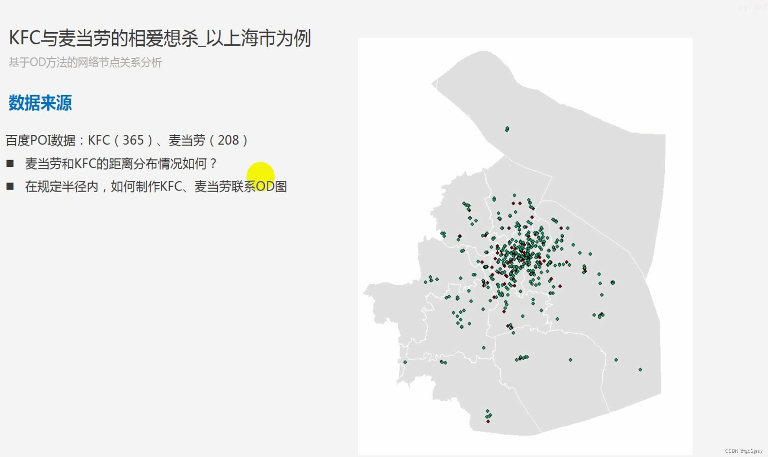This screenshot has width=768, height=457.
Task: Click the POI marker cluster at the map's southern tip
Action: 488,416
